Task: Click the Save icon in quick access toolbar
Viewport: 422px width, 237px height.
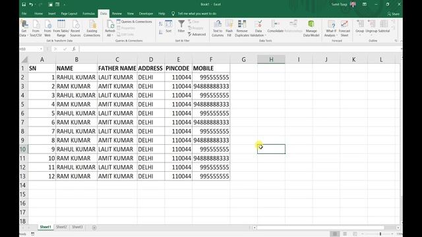Action: (x=24, y=5)
